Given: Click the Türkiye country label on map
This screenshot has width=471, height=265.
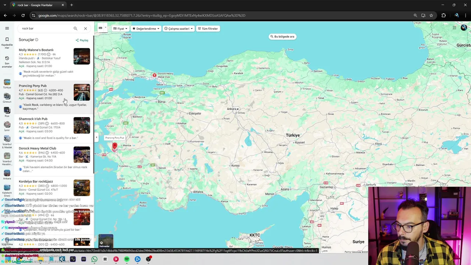Looking at the screenshot, I should 293,135.
